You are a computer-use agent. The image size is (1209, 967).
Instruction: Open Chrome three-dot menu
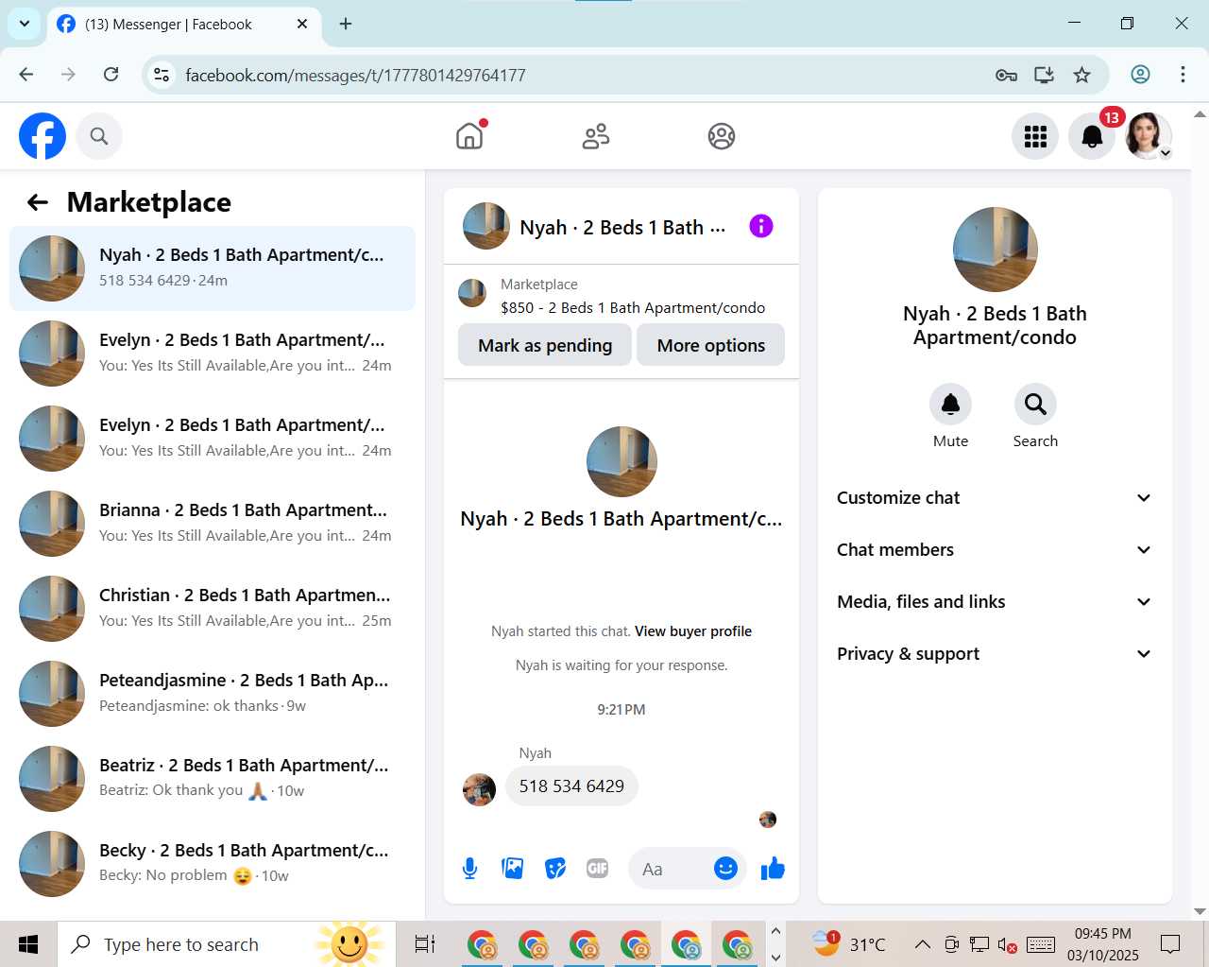(x=1183, y=75)
